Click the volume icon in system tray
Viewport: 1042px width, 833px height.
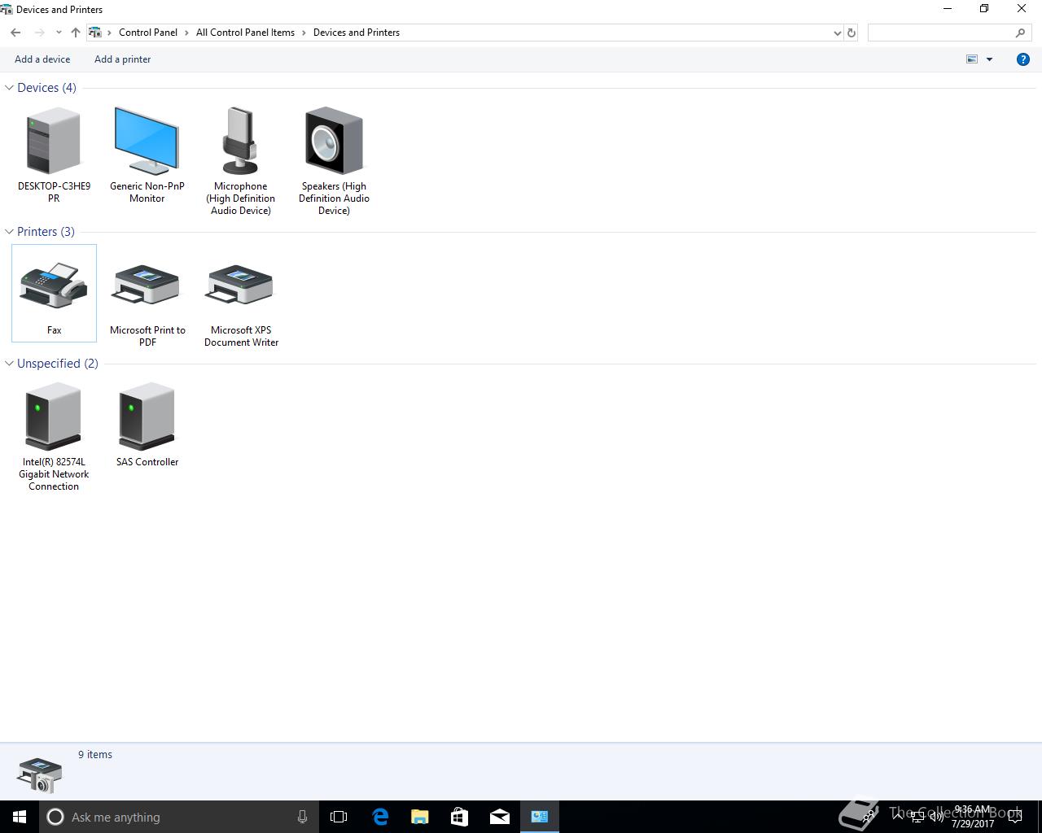coord(937,817)
